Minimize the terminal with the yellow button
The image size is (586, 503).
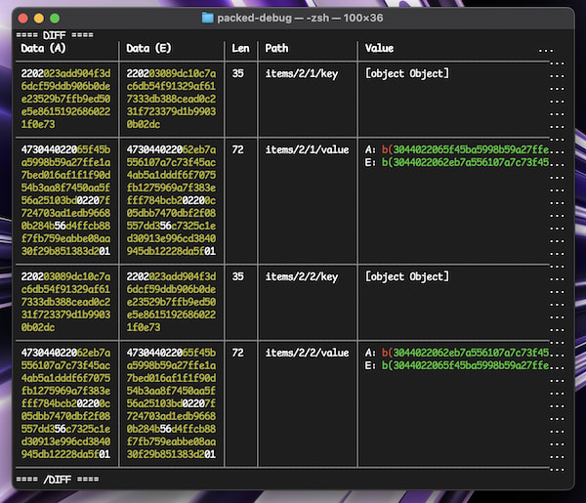(39, 18)
